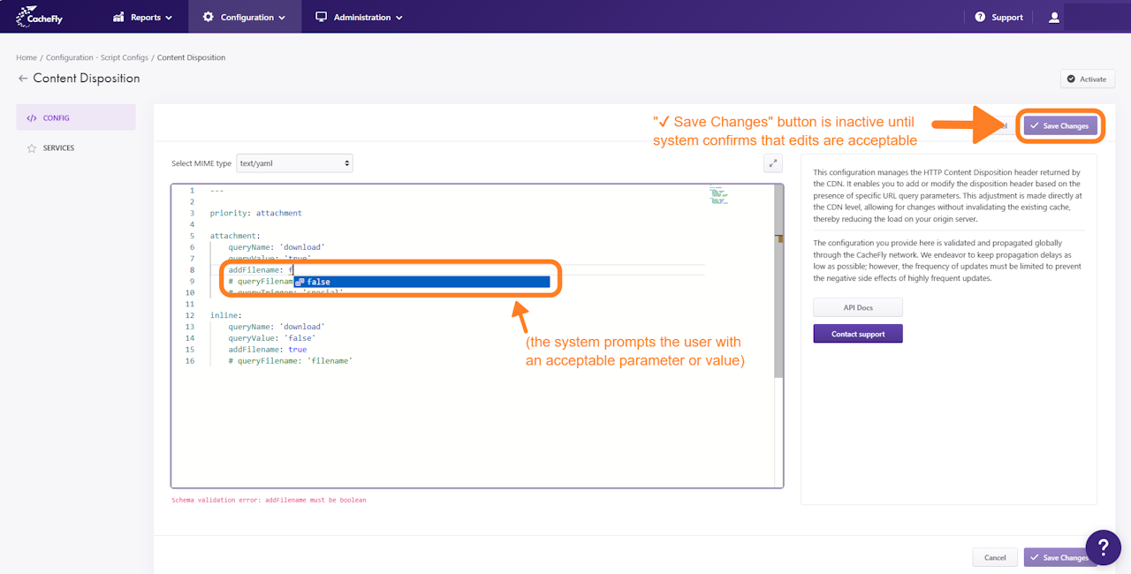Image resolution: width=1131 pixels, height=574 pixels.
Task: Click the 'Select MIME type' label
Action: (201, 163)
